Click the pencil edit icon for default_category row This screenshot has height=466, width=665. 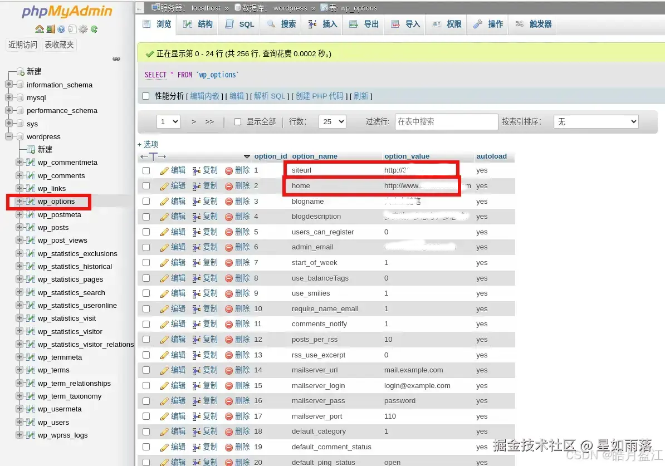[x=164, y=431]
